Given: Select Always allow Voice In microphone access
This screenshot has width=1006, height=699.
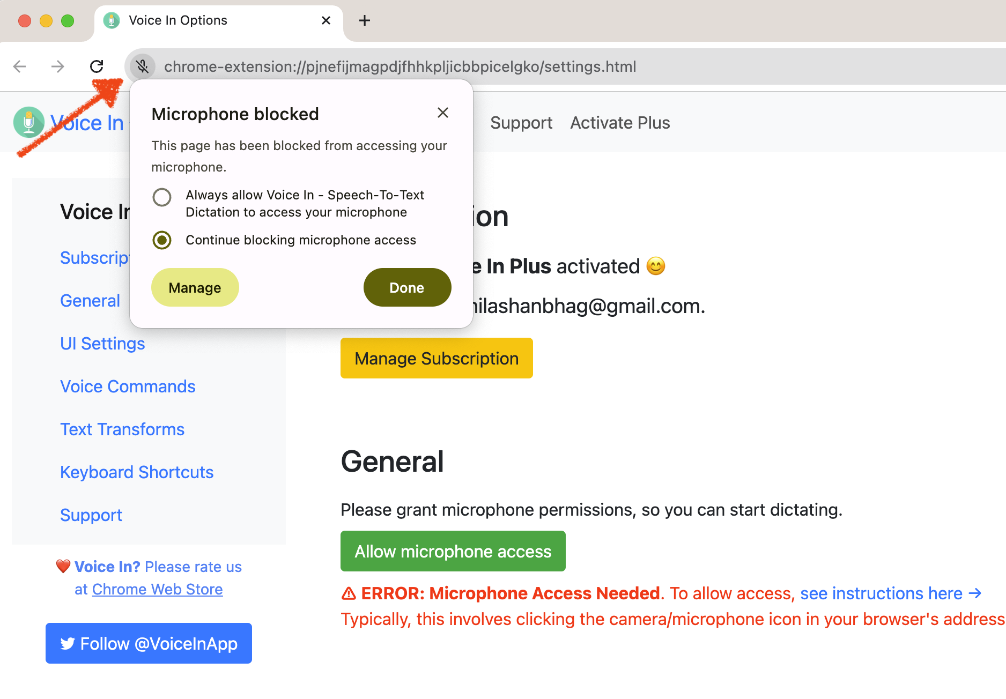Looking at the screenshot, I should tap(162, 197).
